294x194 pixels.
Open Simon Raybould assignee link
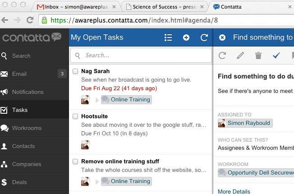249,123
